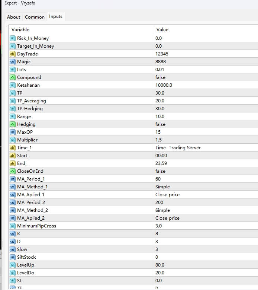Image resolution: width=258 pixels, height=290 pixels.
Task: Click the CloseOnEnd boolean-type icon
Action: [x=12, y=171]
